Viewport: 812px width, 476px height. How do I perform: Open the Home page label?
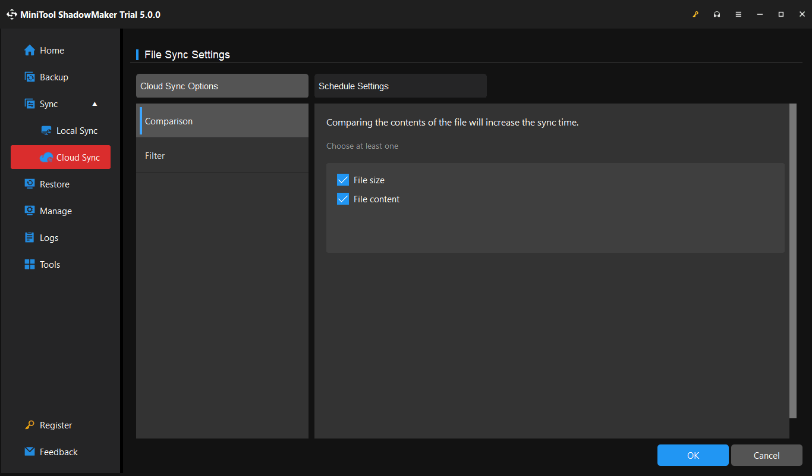52,51
